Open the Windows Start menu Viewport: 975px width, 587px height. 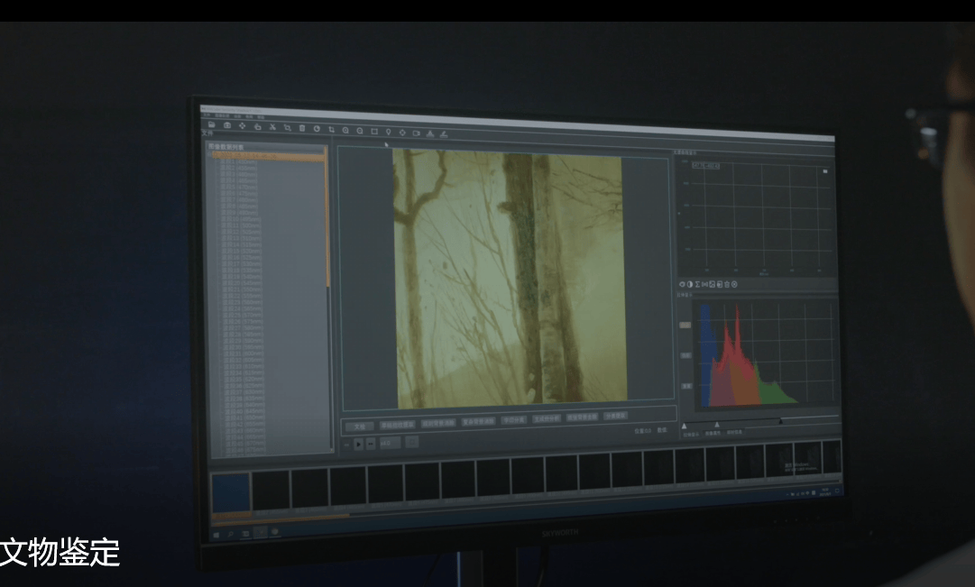coord(216,534)
